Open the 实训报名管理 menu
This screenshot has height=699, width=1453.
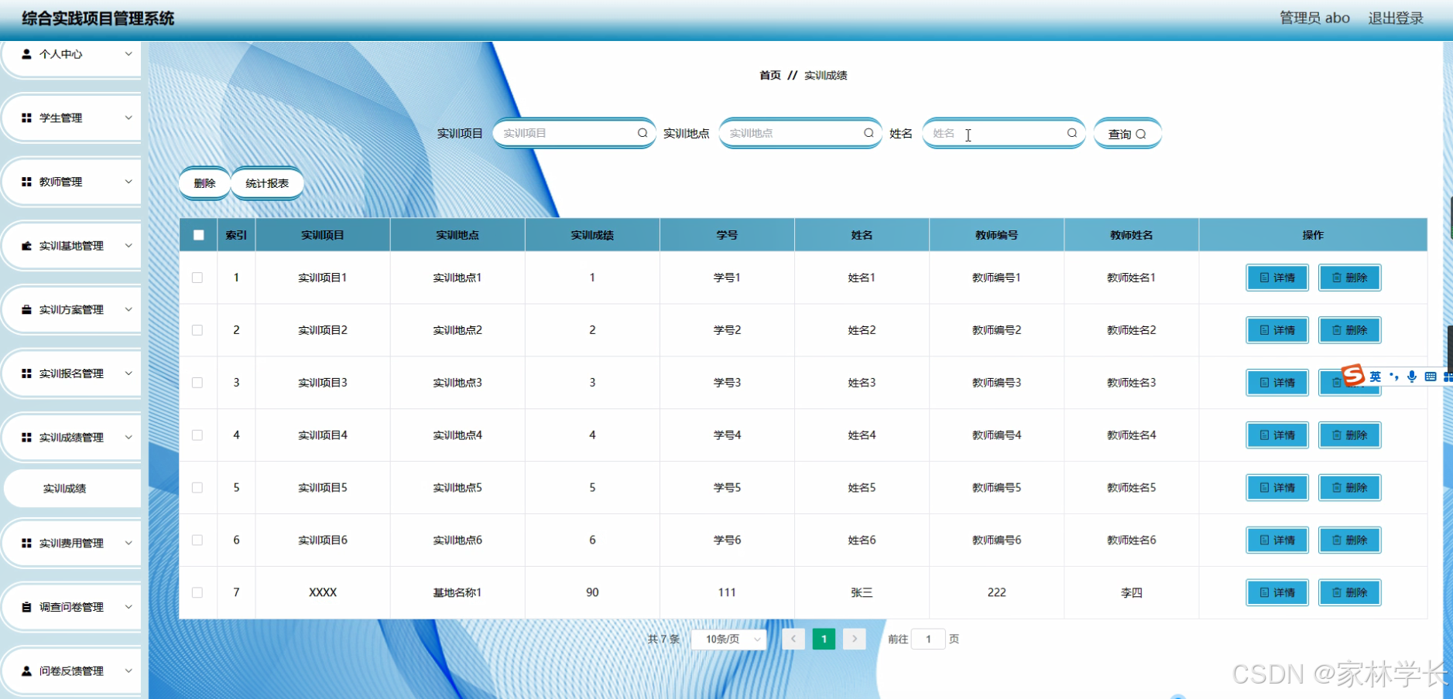coord(72,373)
